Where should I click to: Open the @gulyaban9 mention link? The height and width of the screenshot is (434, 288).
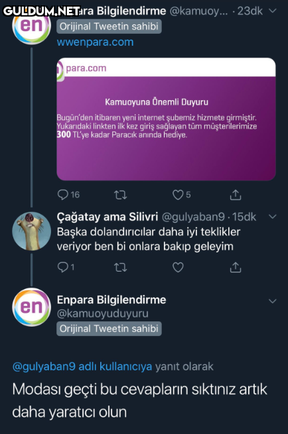[x=44, y=366]
